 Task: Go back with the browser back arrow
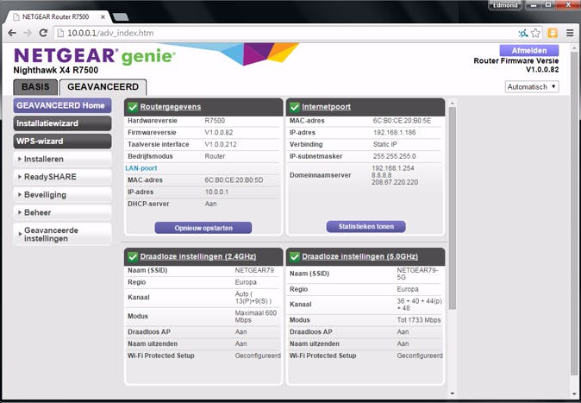12,33
